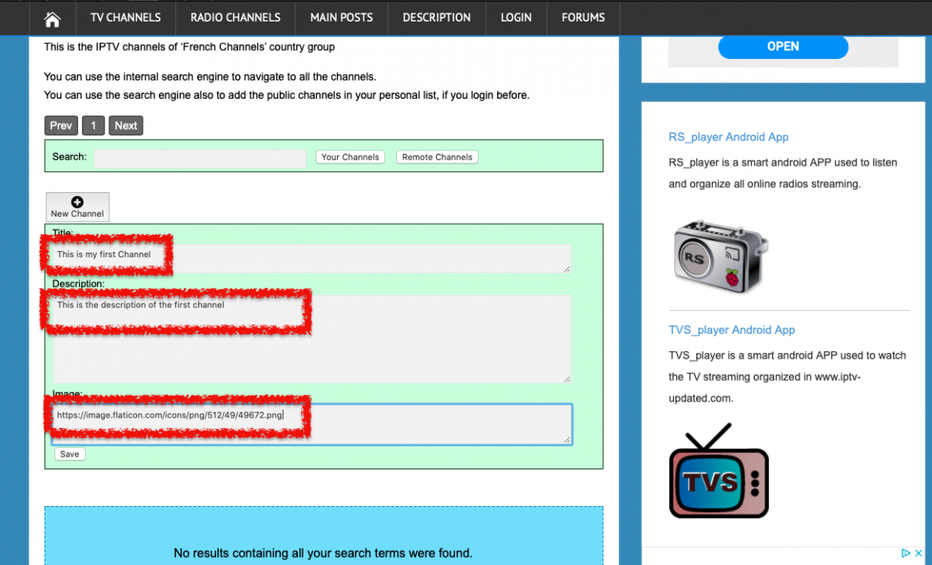Switch to the MAIN POSTS tab

(x=341, y=17)
